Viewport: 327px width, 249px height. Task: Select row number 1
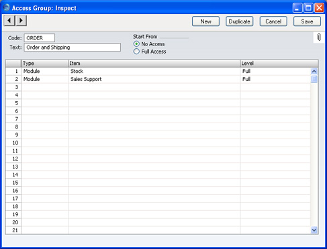(13, 71)
